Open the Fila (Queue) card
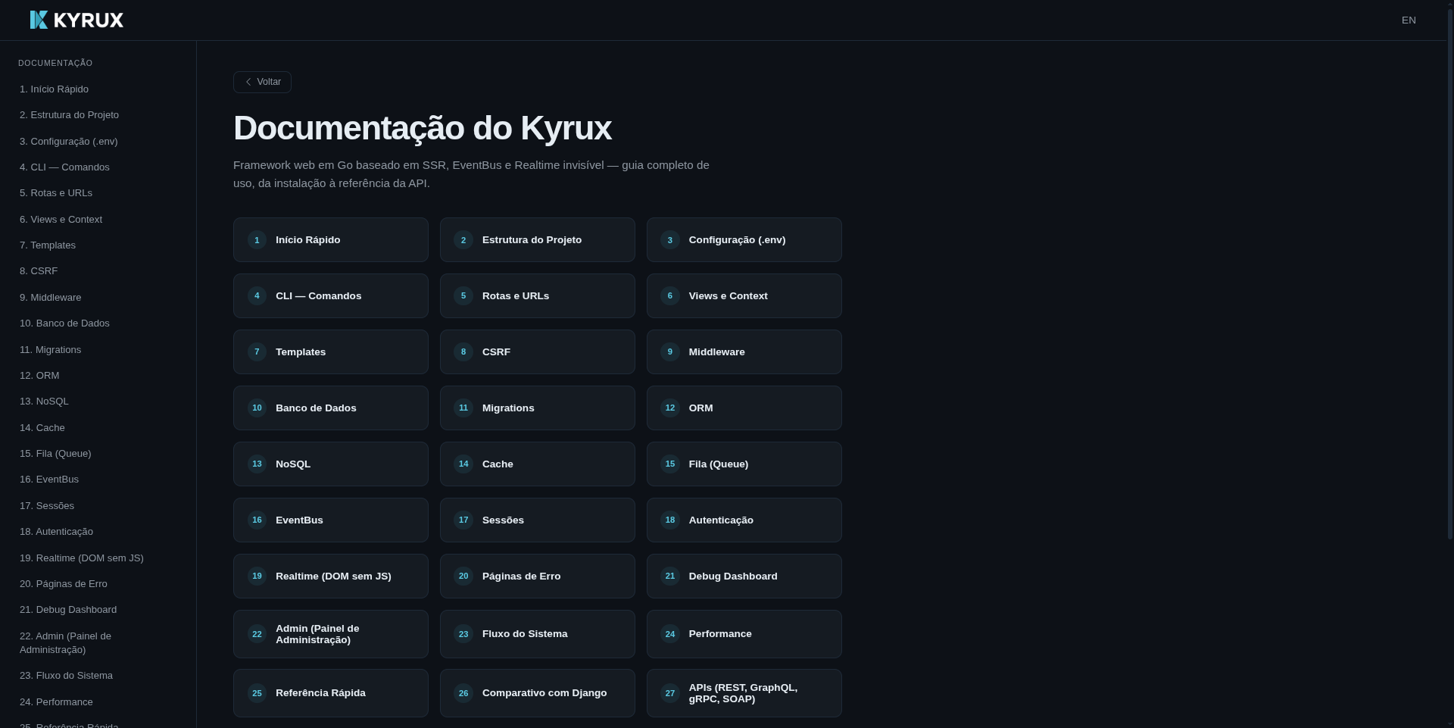This screenshot has width=1454, height=728. click(x=744, y=464)
